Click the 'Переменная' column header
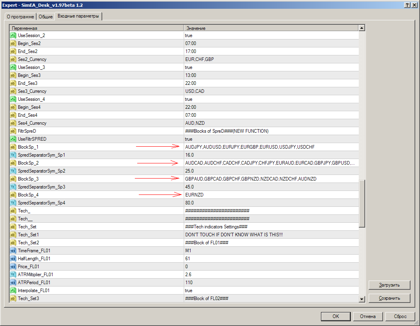Viewport: 420px width, 326px height. pyautogui.click(x=96, y=28)
